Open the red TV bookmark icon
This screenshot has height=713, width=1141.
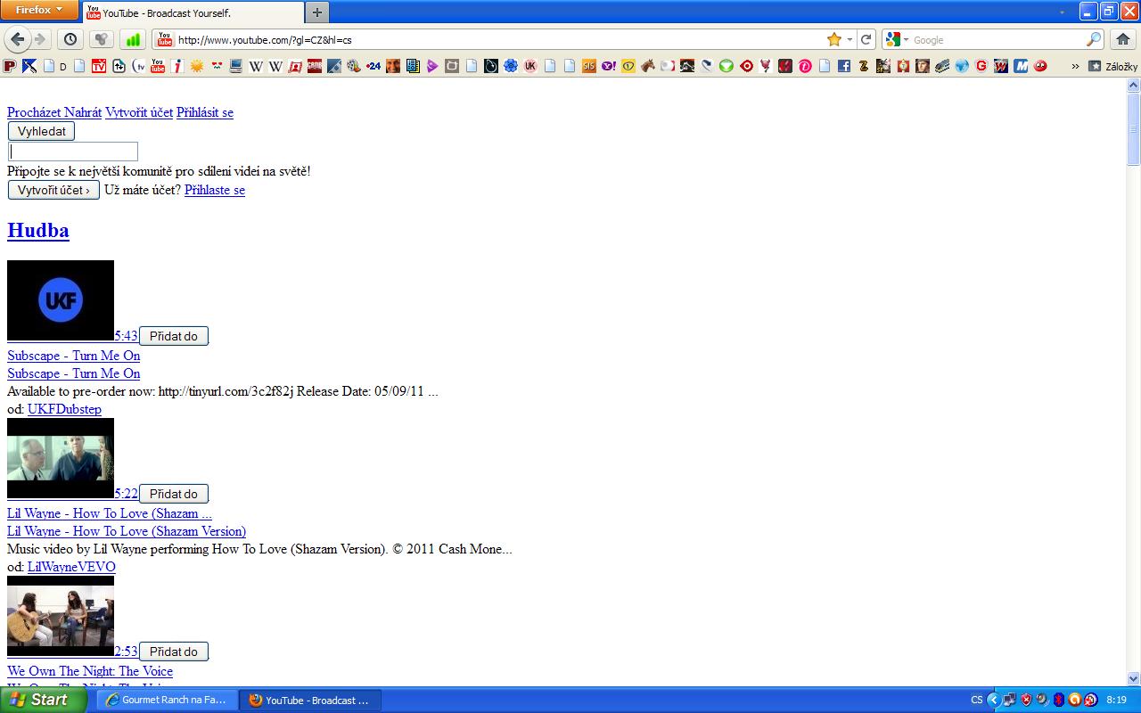point(99,65)
